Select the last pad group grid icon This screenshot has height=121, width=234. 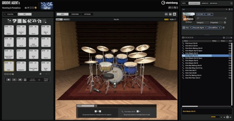coord(44,21)
